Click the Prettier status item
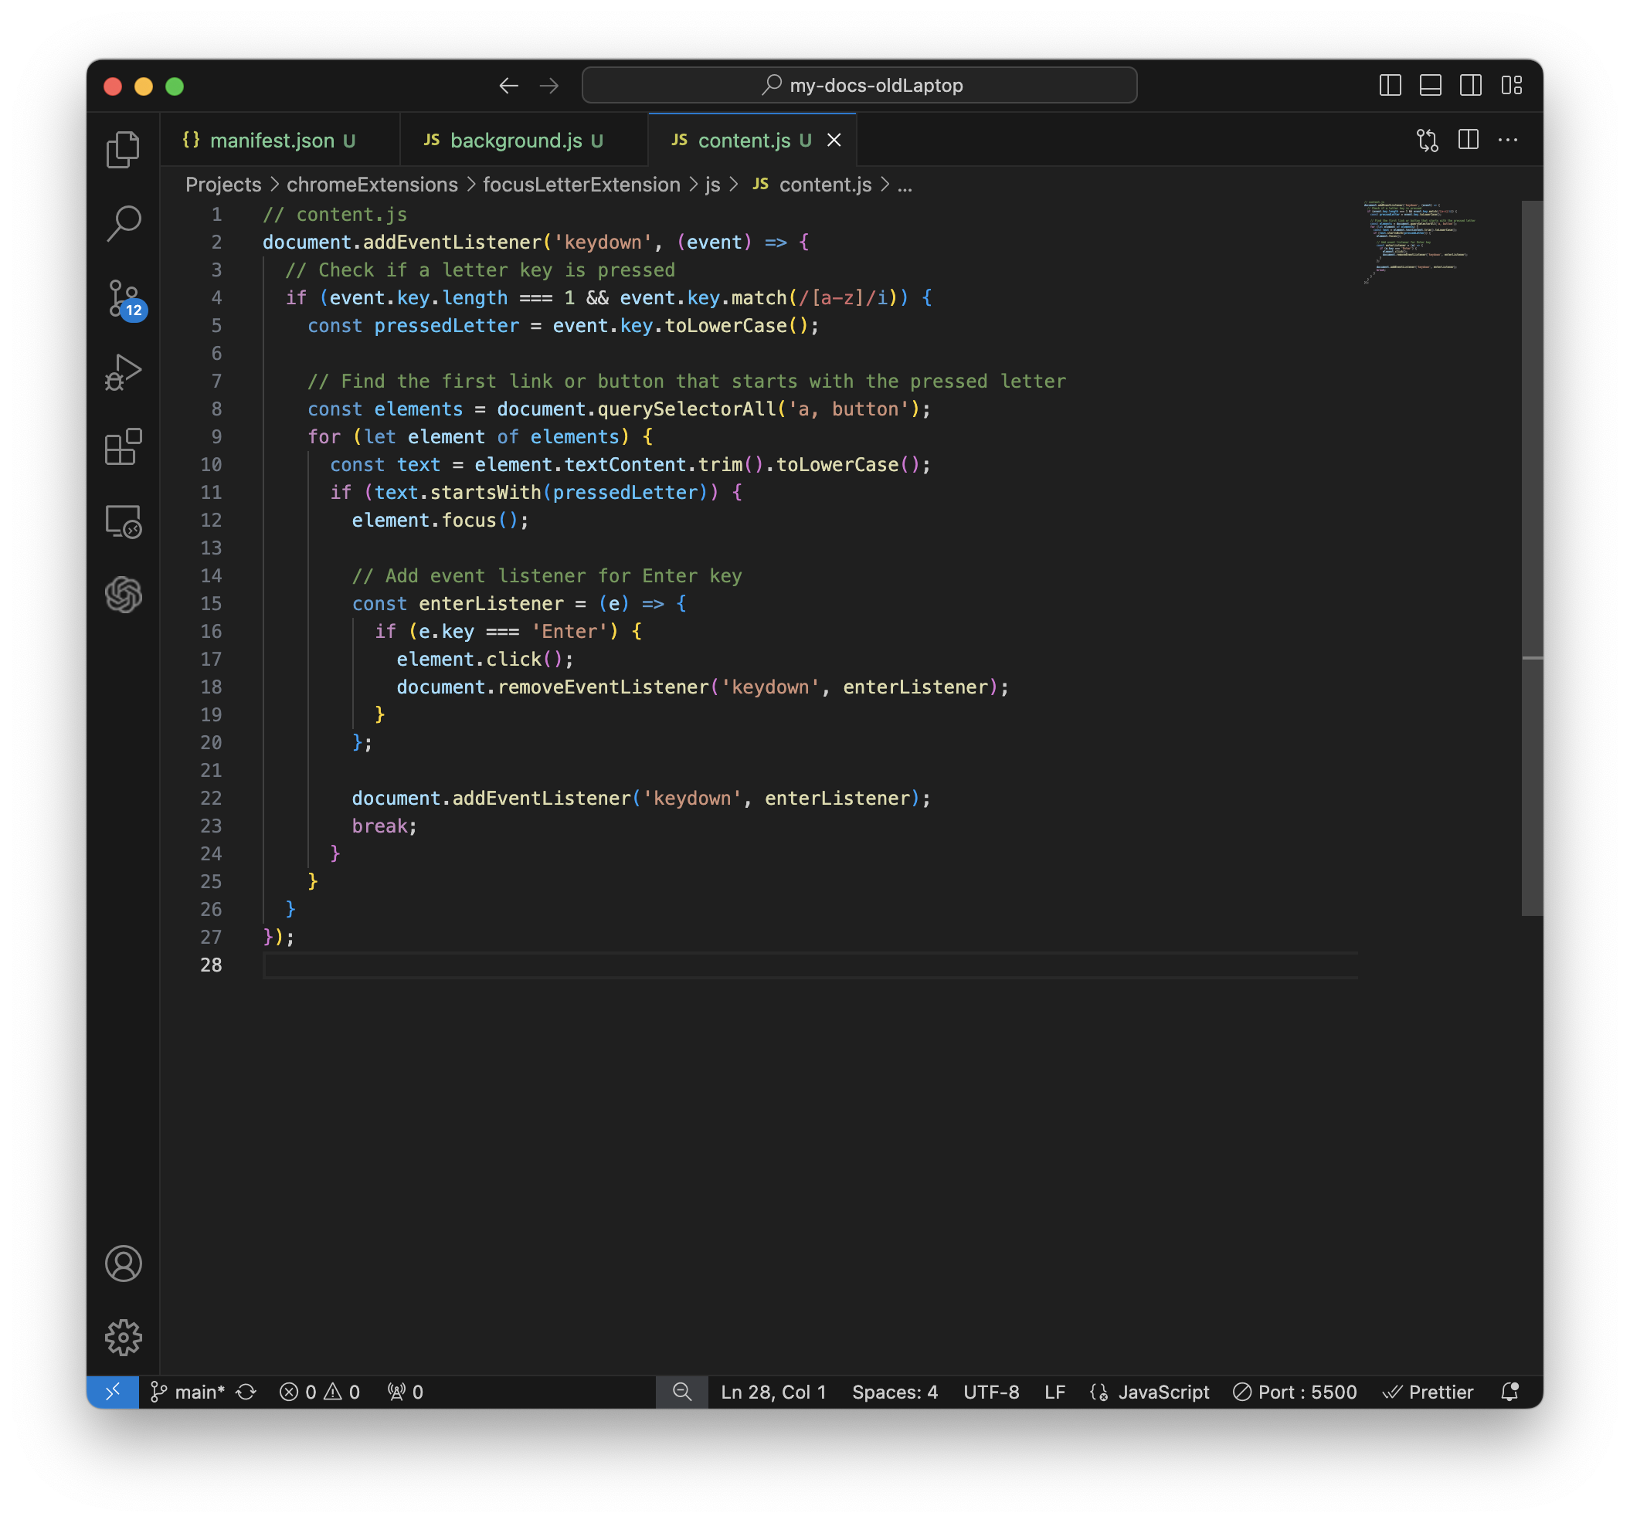Image resolution: width=1630 pixels, height=1523 pixels. click(x=1428, y=1392)
